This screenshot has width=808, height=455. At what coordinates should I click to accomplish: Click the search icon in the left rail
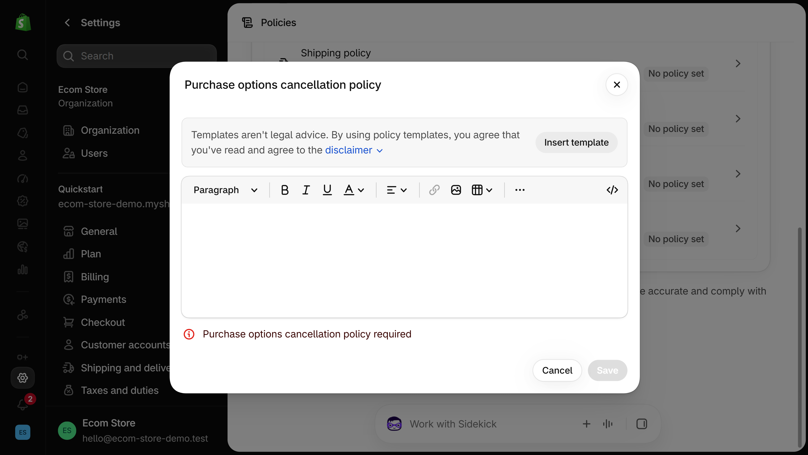(22, 55)
